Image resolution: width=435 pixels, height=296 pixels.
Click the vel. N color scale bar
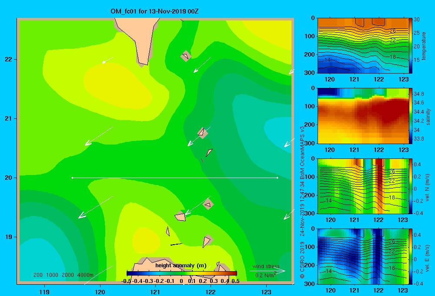410,186
